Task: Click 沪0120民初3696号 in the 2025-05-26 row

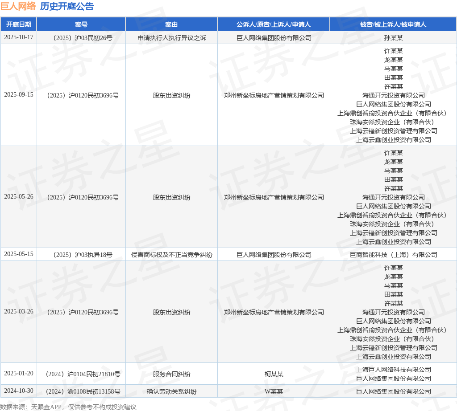Action: [94, 197]
